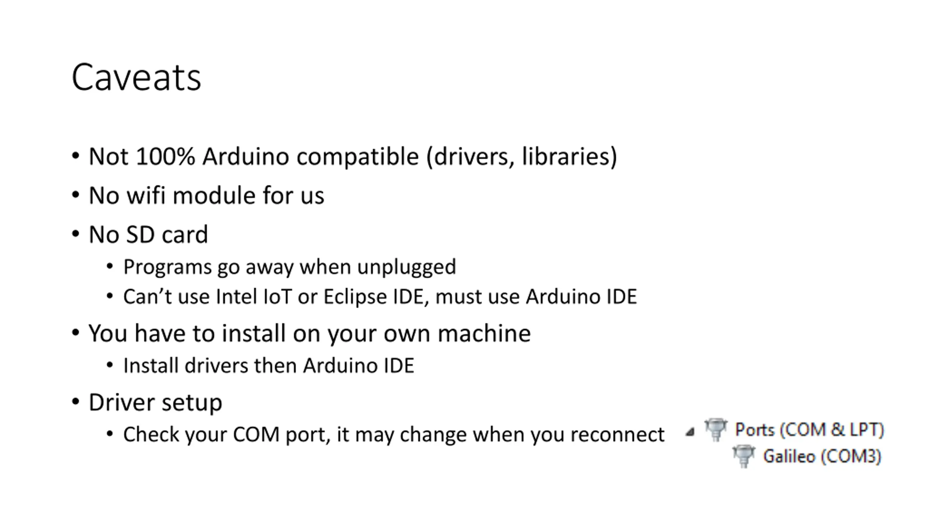Click the Ports (COM & LPT) port icon

tap(716, 430)
